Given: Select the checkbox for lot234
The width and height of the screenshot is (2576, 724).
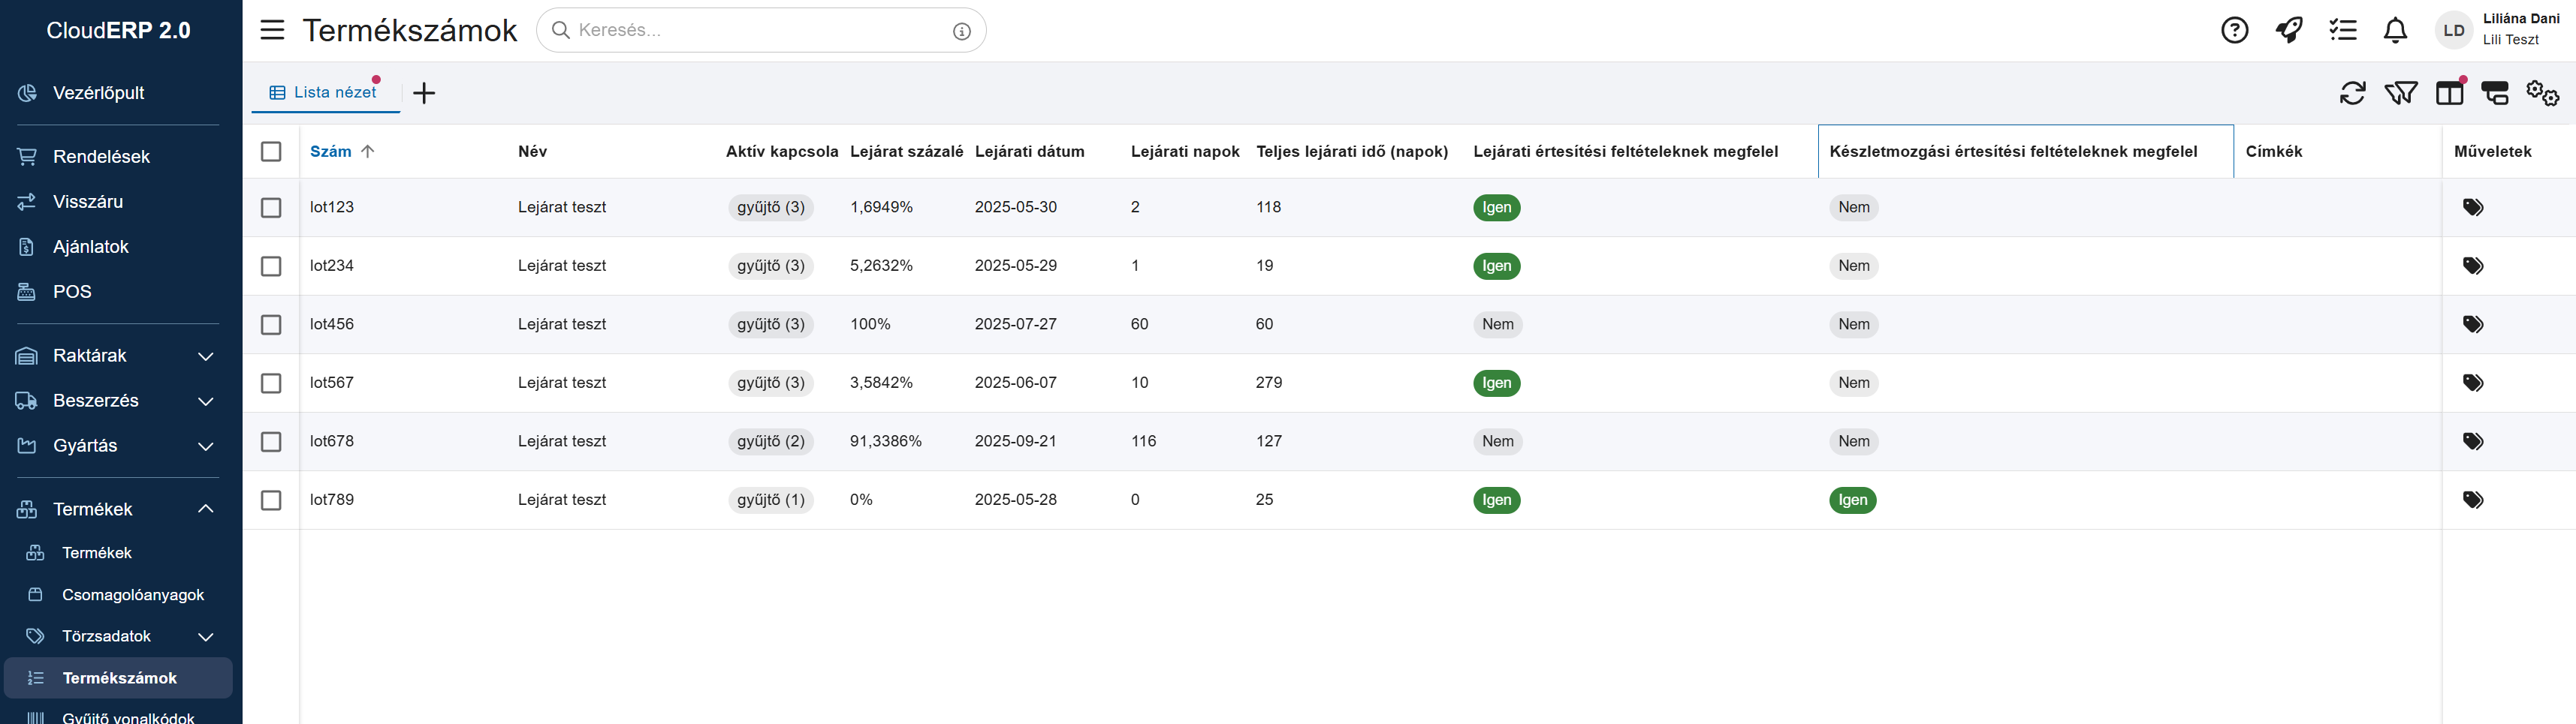Looking at the screenshot, I should [271, 266].
